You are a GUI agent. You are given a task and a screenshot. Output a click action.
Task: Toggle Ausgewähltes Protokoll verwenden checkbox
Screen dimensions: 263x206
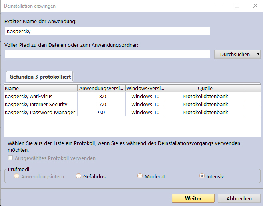pyautogui.click(x=10, y=158)
